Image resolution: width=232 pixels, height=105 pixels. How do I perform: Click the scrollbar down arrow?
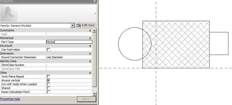pyautogui.click(x=94, y=93)
